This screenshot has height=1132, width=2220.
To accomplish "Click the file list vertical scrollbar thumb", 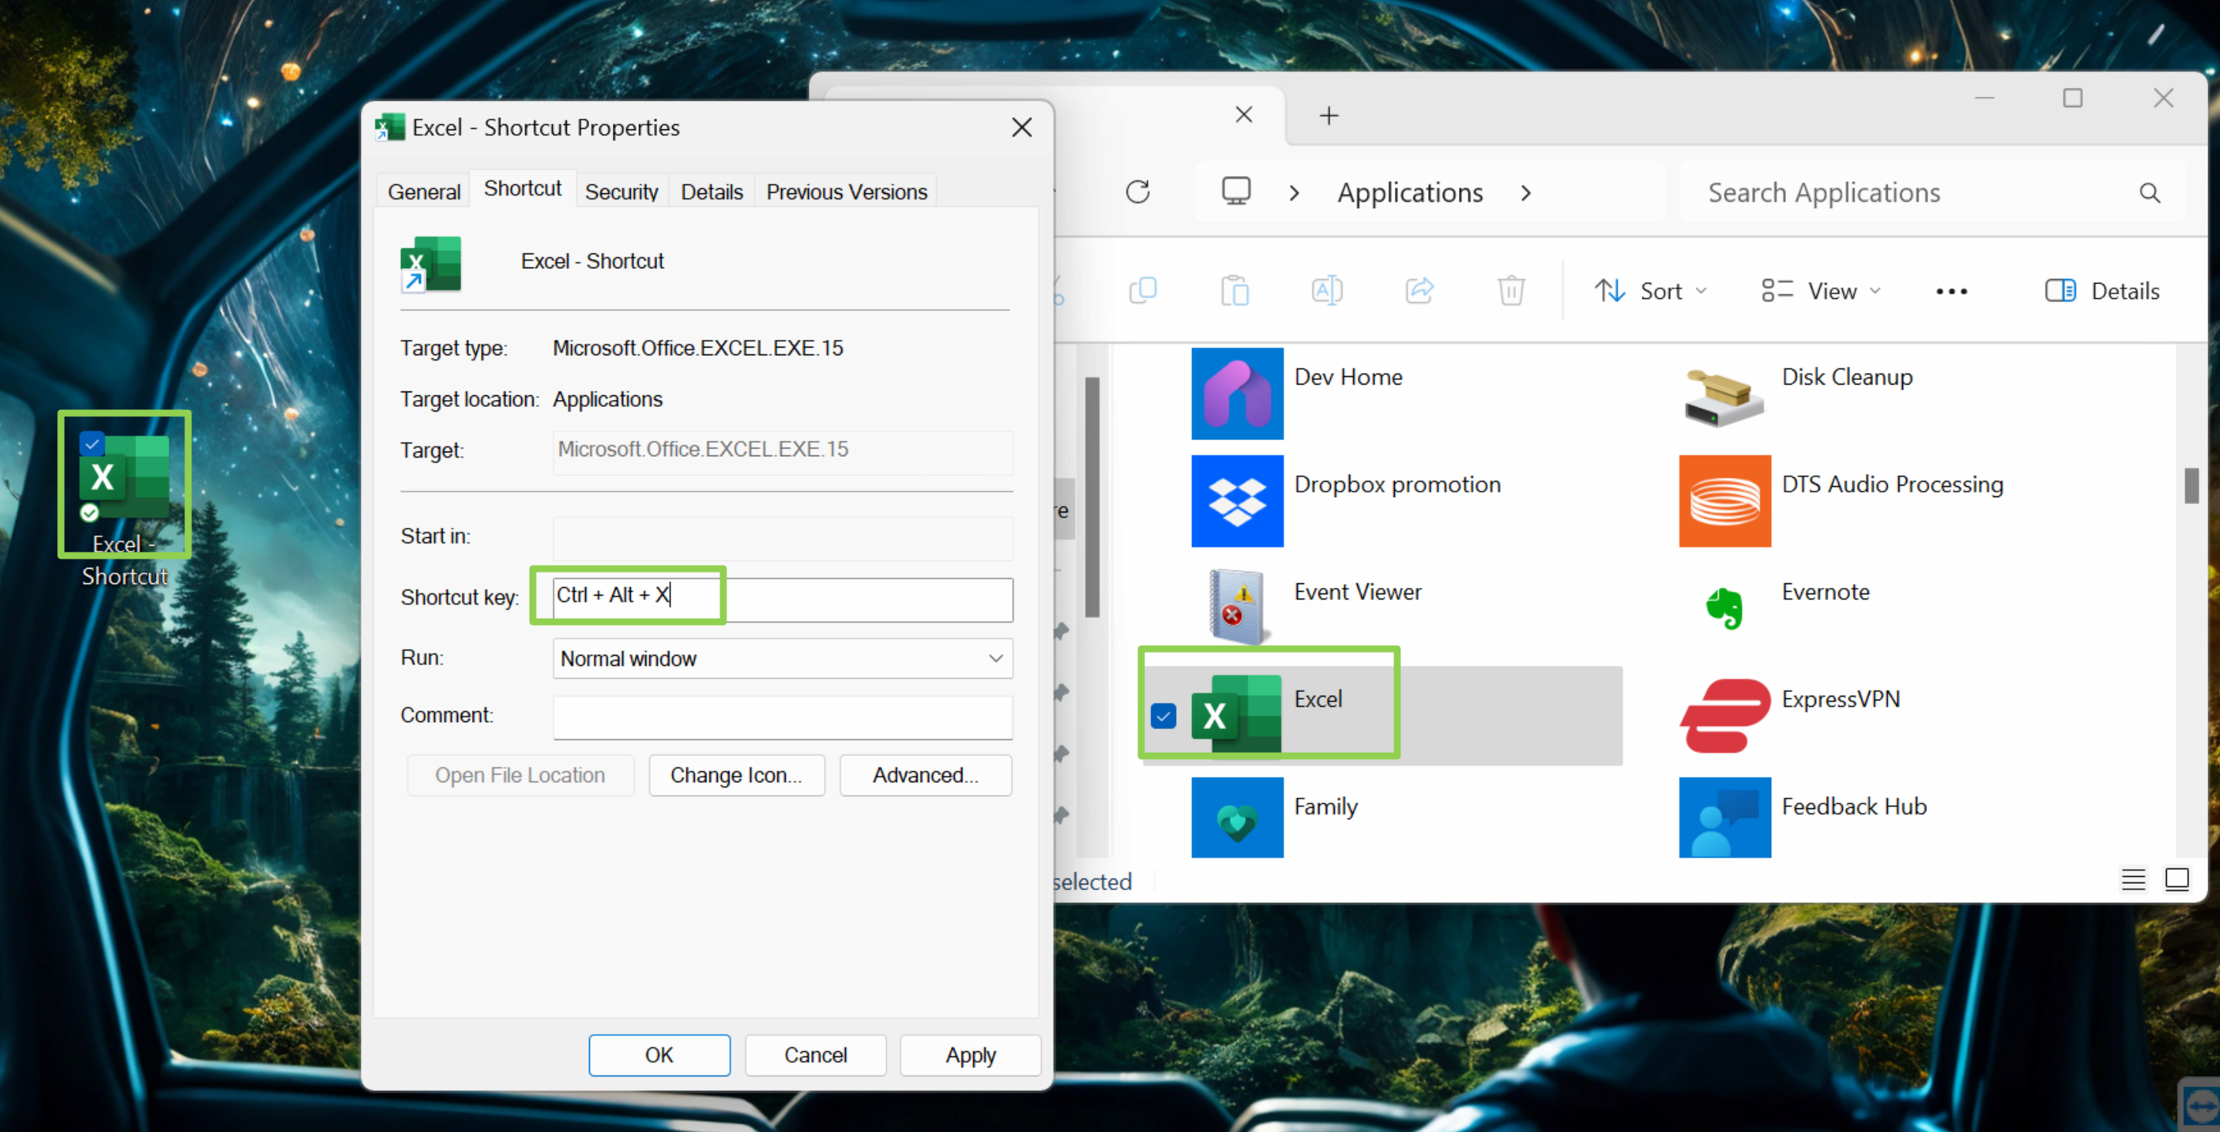I will (x=2191, y=485).
